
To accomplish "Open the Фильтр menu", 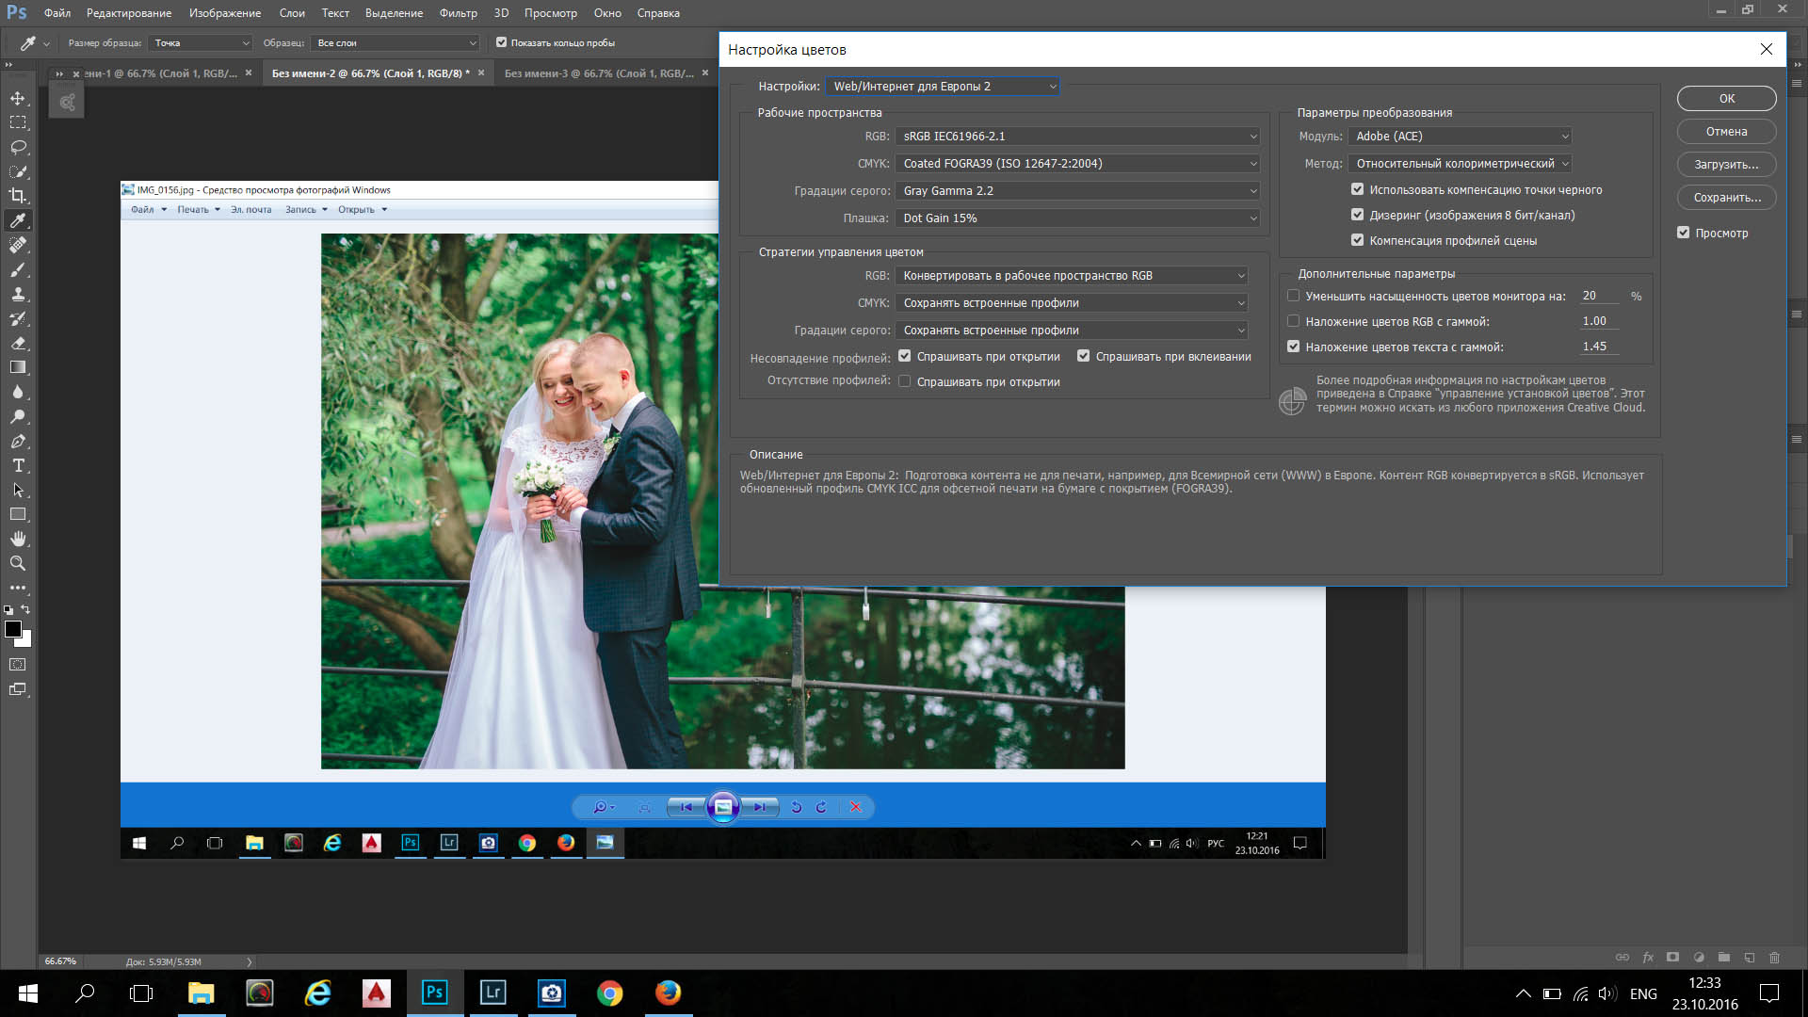I will point(458,13).
